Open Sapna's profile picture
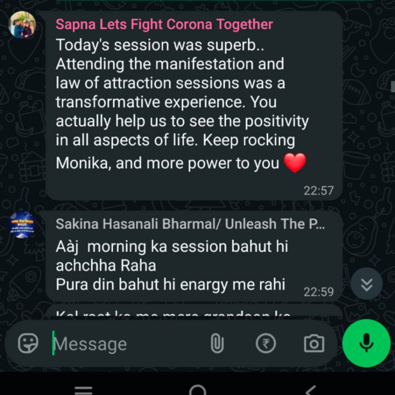The image size is (395, 395). click(x=22, y=24)
